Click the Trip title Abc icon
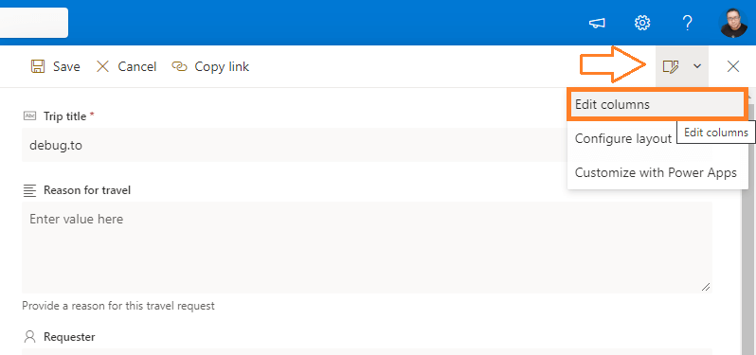The image size is (756, 355). coord(30,116)
